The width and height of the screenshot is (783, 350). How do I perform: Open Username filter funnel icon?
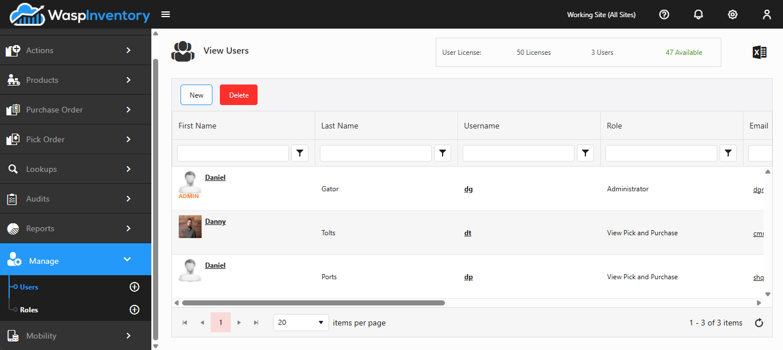(586, 153)
